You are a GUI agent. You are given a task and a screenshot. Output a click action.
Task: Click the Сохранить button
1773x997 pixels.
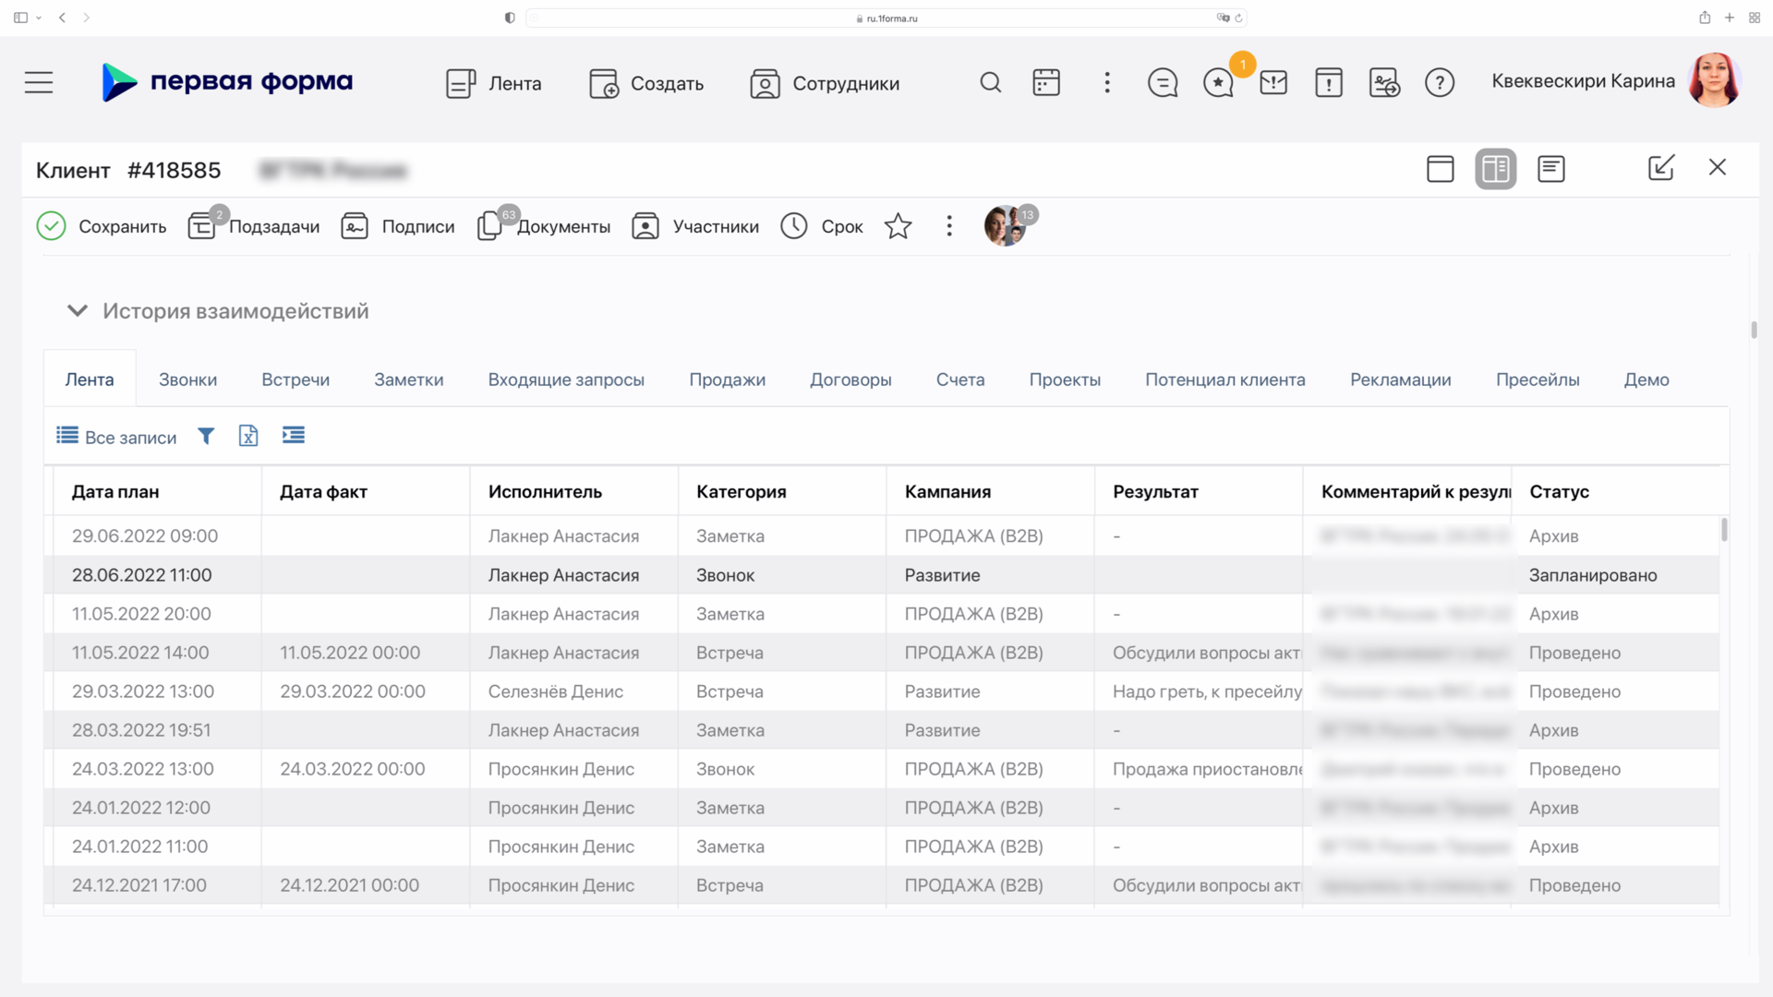pyautogui.click(x=103, y=226)
